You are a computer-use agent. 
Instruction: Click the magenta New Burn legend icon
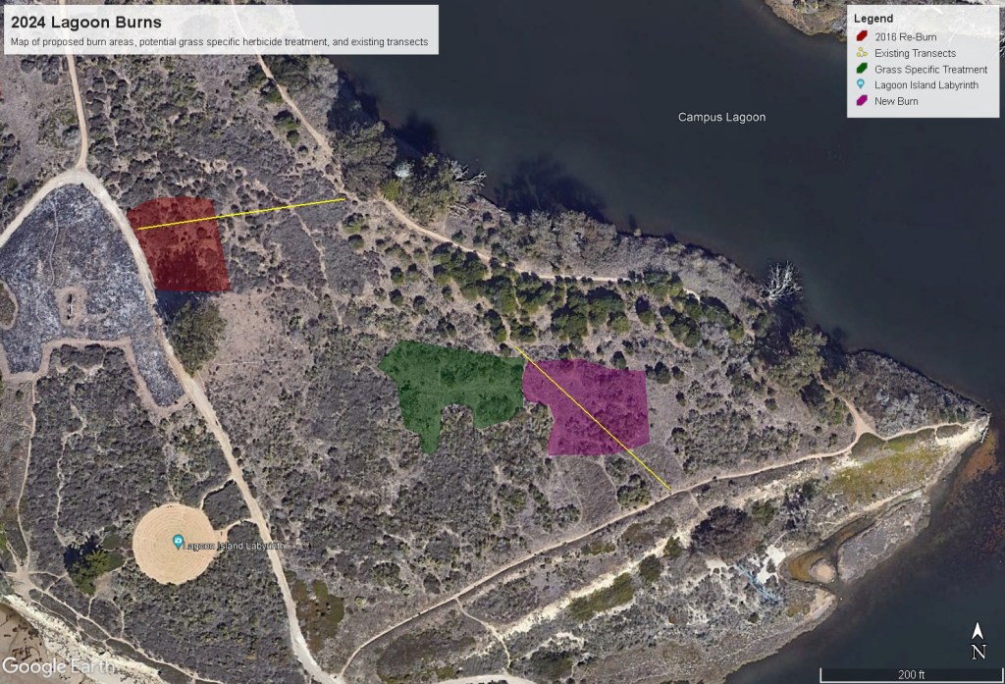point(861,101)
